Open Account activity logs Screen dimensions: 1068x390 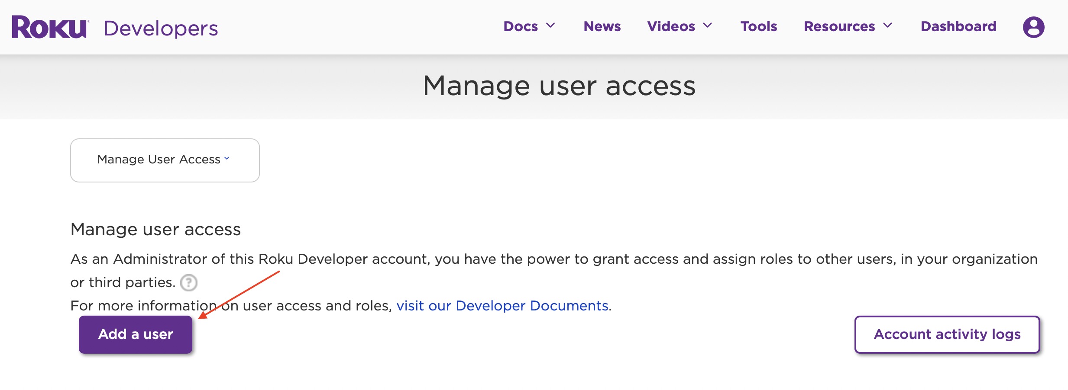coord(947,334)
